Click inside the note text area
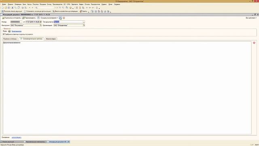Screen dimensions: 259x146 pyautogui.click(x=127, y=88)
